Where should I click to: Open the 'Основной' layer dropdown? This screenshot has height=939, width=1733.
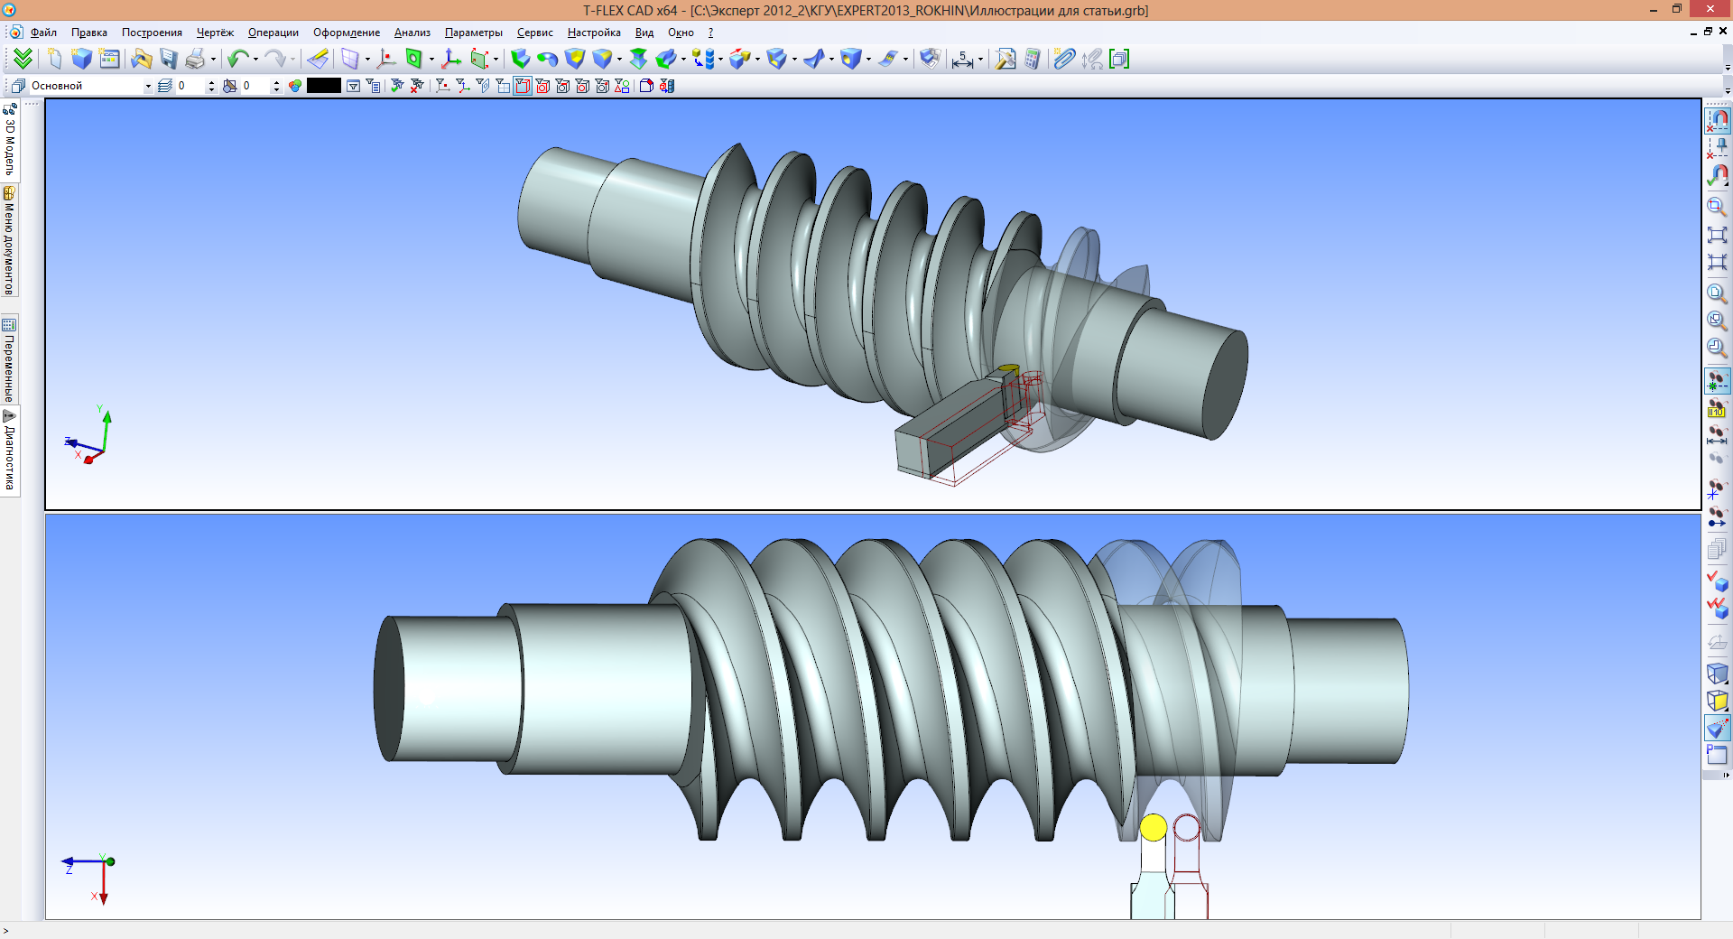[x=148, y=86]
